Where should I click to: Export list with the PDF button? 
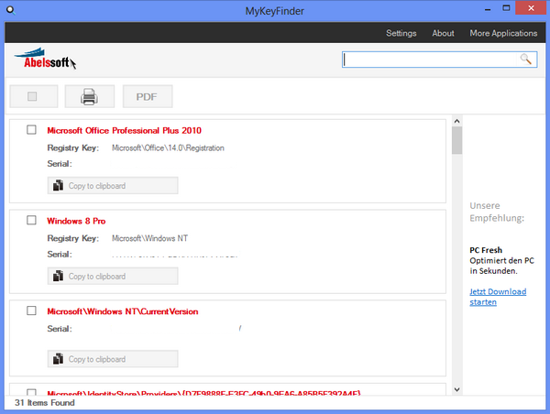148,96
